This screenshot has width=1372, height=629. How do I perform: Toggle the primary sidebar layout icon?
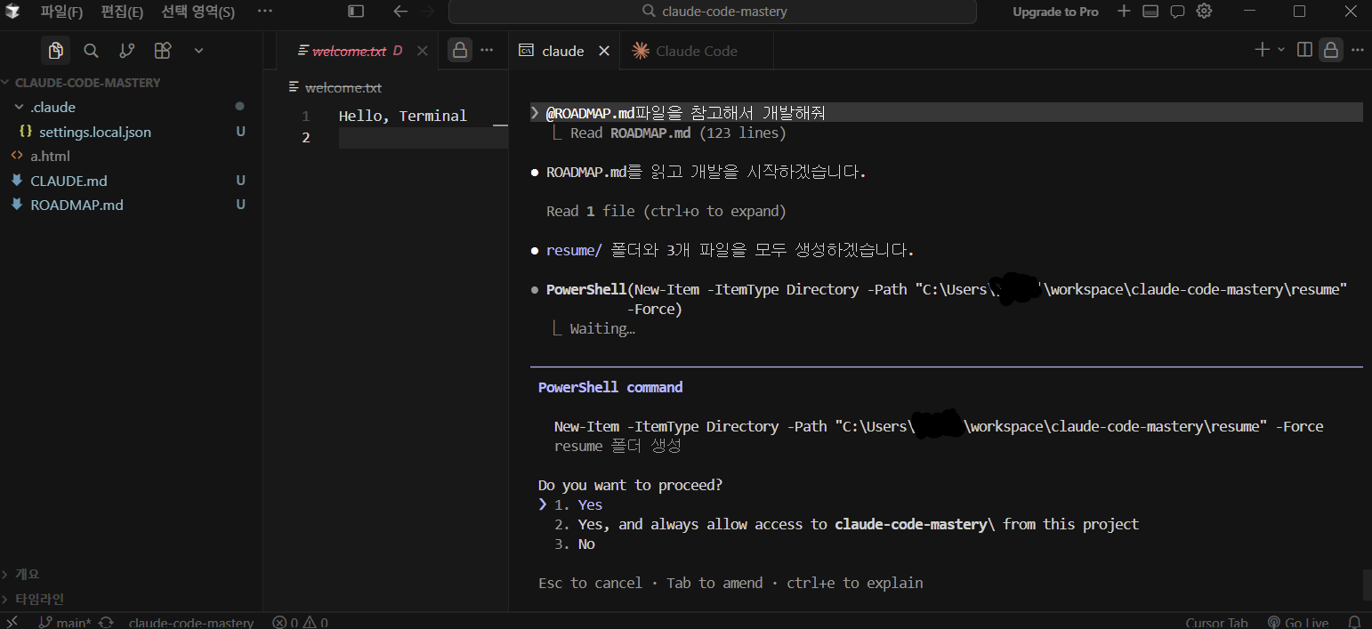pos(356,12)
